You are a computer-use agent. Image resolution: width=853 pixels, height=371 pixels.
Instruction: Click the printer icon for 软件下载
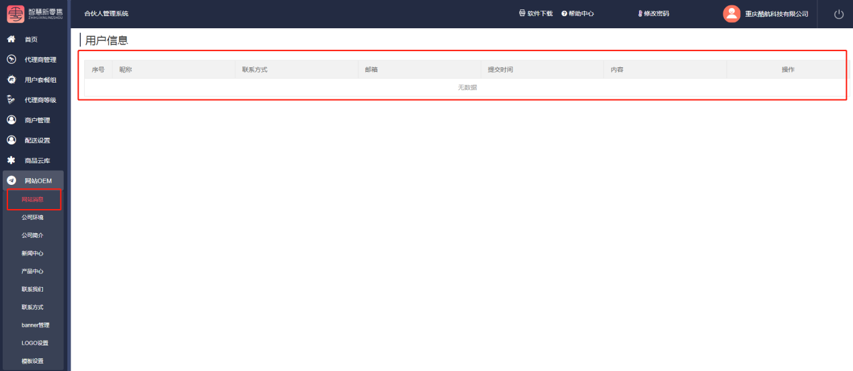pyautogui.click(x=522, y=13)
